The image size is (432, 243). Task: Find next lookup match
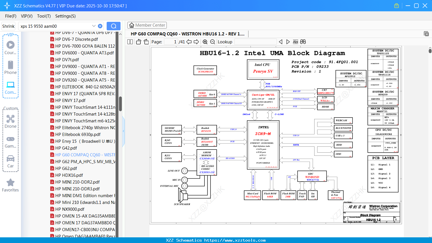tap(288, 42)
